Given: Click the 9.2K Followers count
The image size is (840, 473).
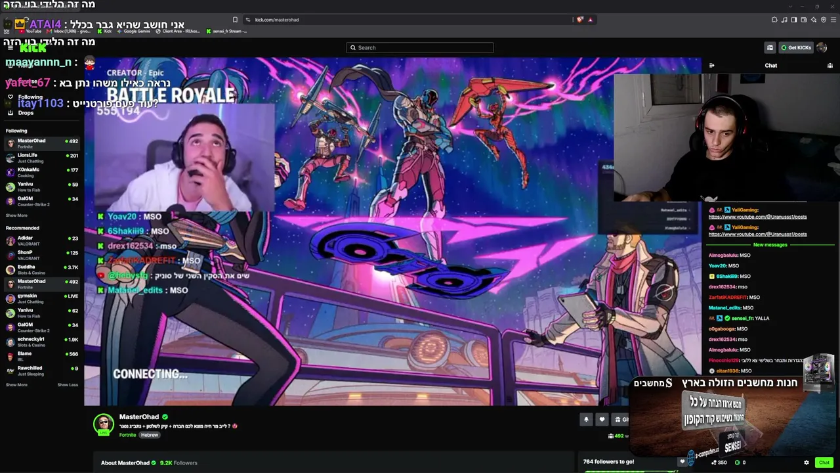Looking at the screenshot, I should click(178, 462).
